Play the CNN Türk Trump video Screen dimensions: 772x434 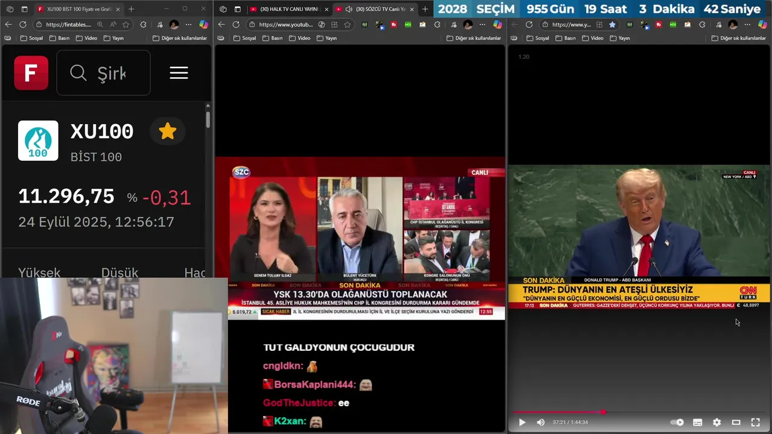point(522,423)
